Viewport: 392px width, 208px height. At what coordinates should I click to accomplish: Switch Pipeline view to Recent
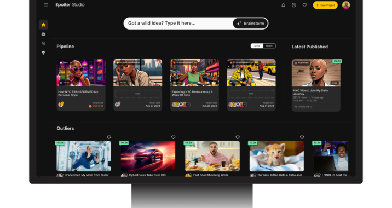click(269, 46)
